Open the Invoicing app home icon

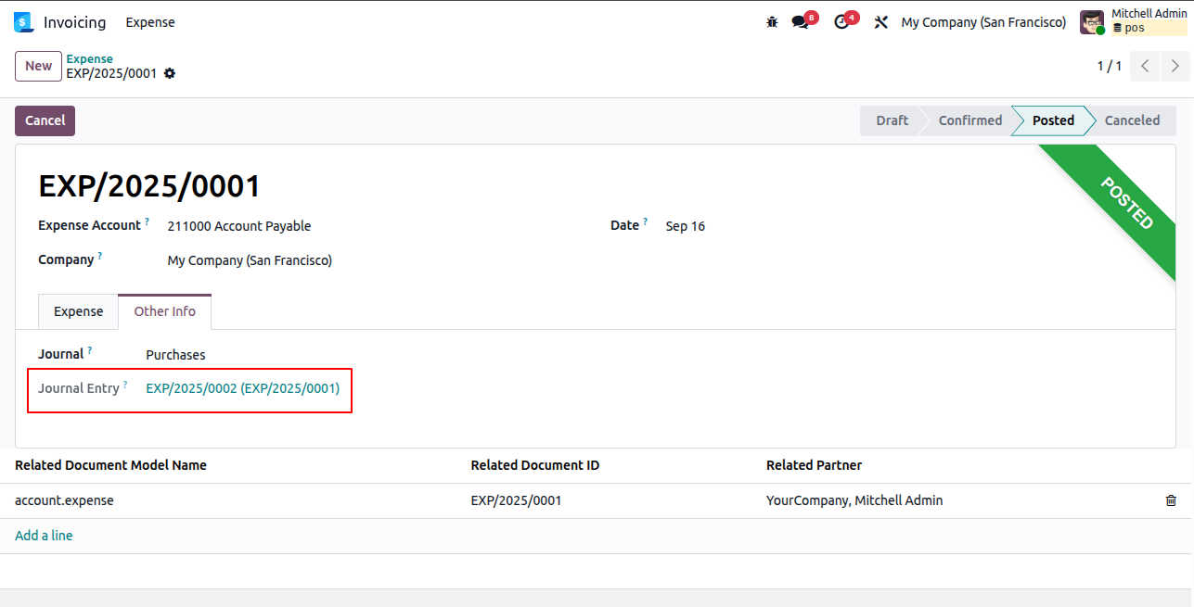point(23,22)
